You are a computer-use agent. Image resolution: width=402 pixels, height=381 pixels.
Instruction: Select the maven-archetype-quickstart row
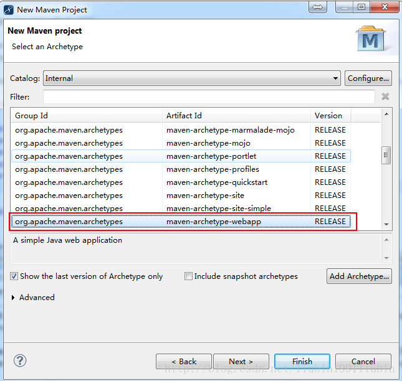[181, 182]
